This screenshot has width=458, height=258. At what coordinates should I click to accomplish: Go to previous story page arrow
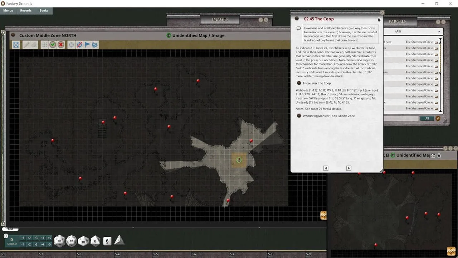(326, 168)
